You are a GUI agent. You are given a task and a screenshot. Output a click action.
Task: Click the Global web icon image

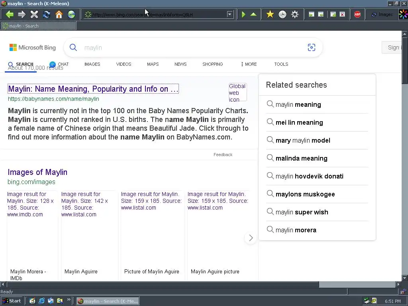pyautogui.click(x=237, y=92)
